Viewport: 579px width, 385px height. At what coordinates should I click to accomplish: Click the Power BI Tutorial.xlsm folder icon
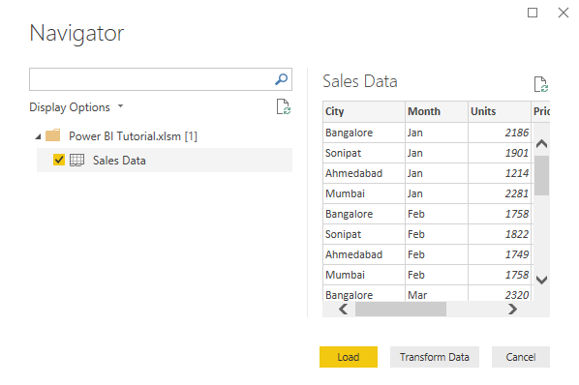[x=53, y=135]
